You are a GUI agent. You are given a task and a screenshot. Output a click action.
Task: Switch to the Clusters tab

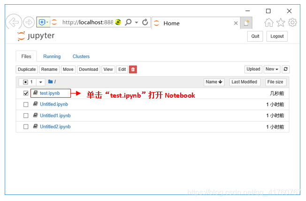point(81,56)
